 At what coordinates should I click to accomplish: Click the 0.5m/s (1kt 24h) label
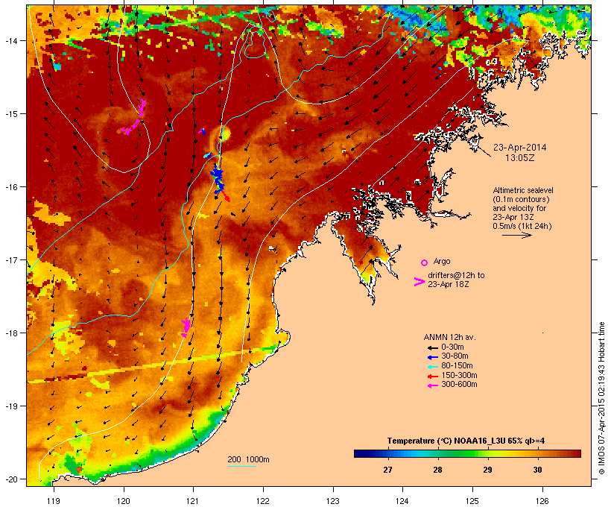522,226
